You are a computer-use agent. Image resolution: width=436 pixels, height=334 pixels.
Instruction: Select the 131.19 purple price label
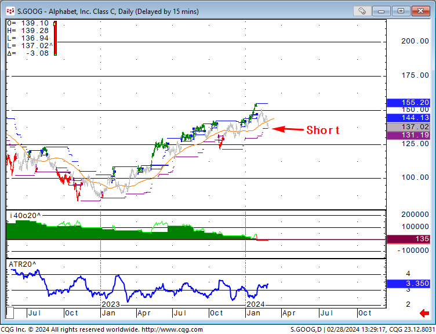408,136
